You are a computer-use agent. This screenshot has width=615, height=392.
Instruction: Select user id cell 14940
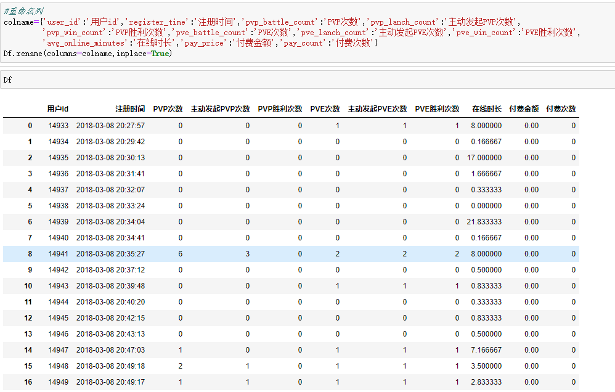click(x=59, y=238)
